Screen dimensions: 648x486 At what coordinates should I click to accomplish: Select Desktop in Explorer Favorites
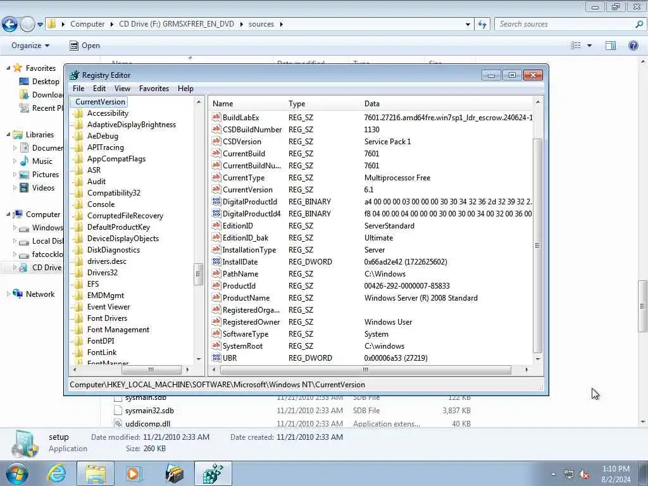click(46, 82)
